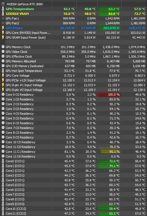Click the 155.092 W NVVDD power maximum
The image size is (147, 216).
click(x=113, y=33)
